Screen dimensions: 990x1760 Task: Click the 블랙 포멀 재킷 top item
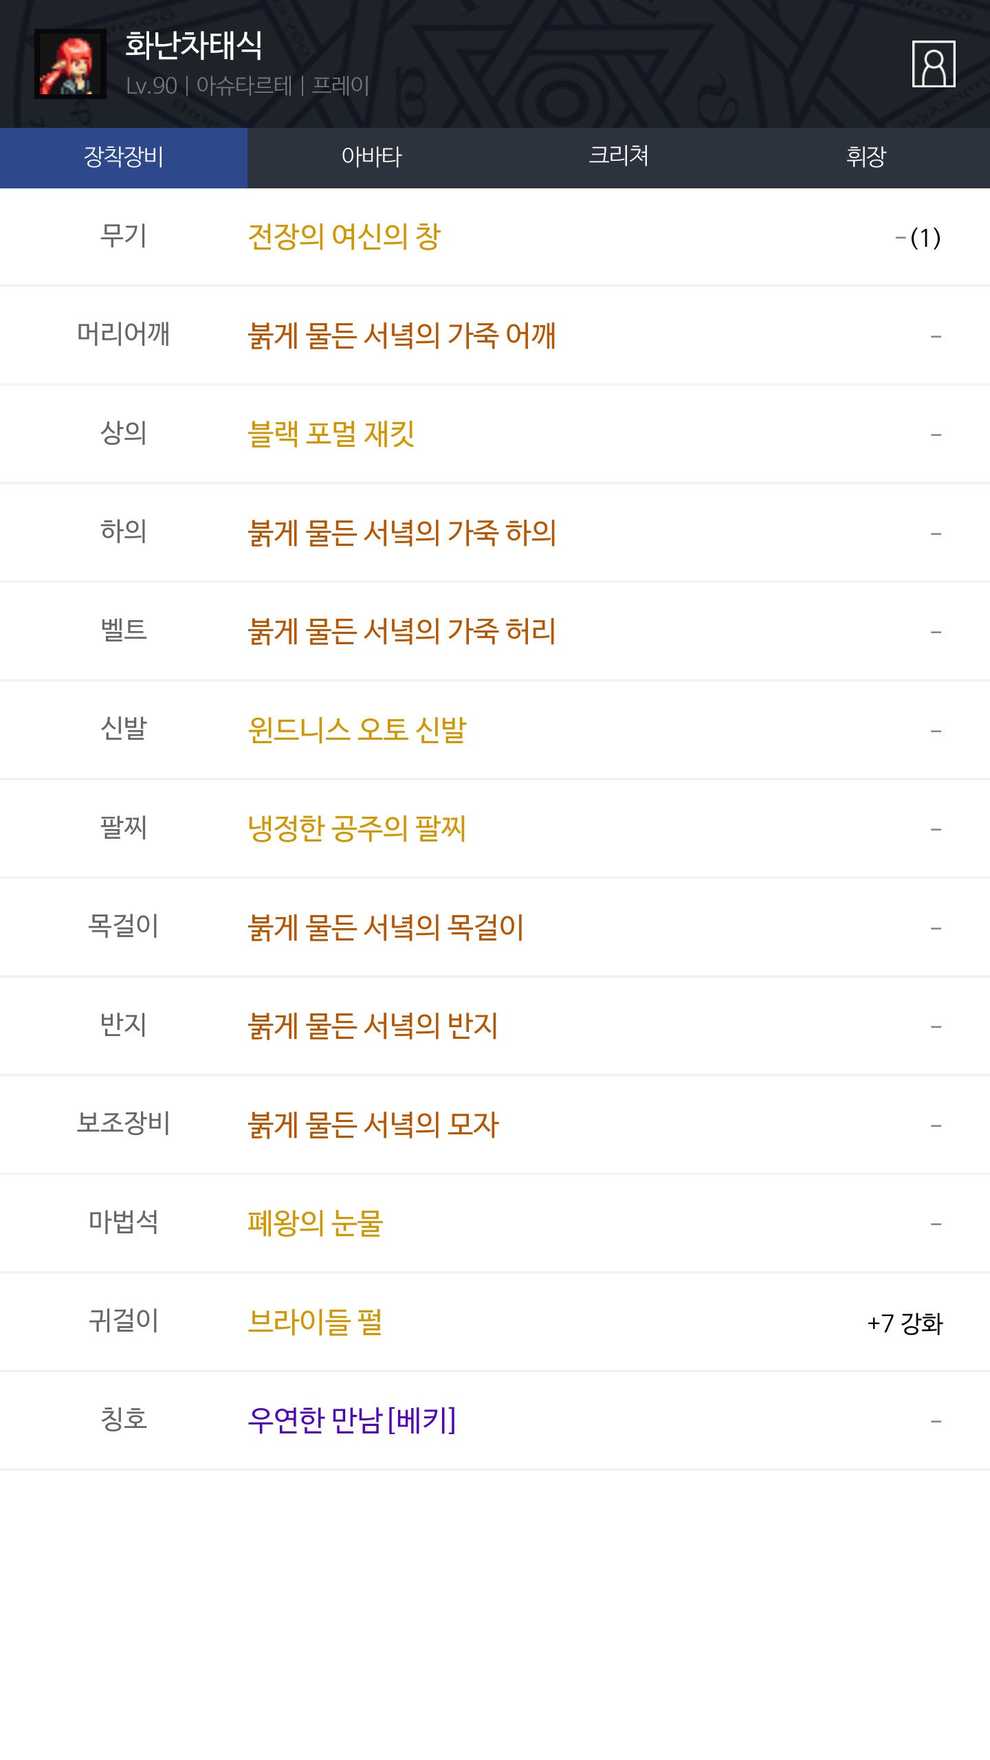(x=331, y=434)
